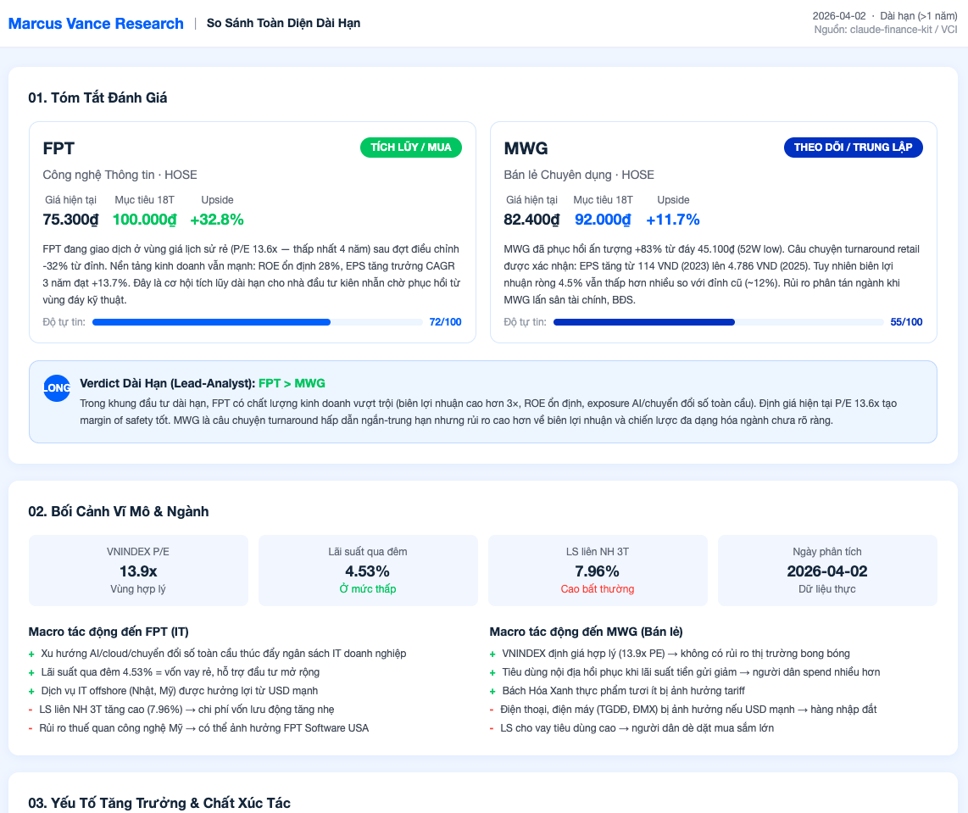Viewport: 968px width, 813px height.
Task: Click the FPT confidence bar at 72/100
Action: pos(257,322)
